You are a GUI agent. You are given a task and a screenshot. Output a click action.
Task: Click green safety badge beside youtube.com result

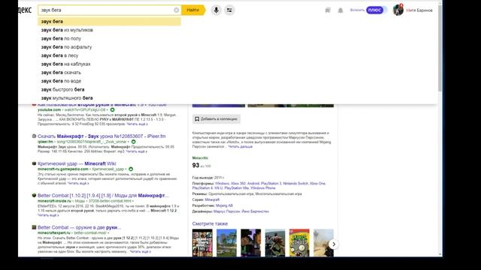click(x=112, y=109)
